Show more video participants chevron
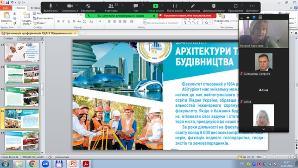298x168 pixels. [x=264, y=129]
